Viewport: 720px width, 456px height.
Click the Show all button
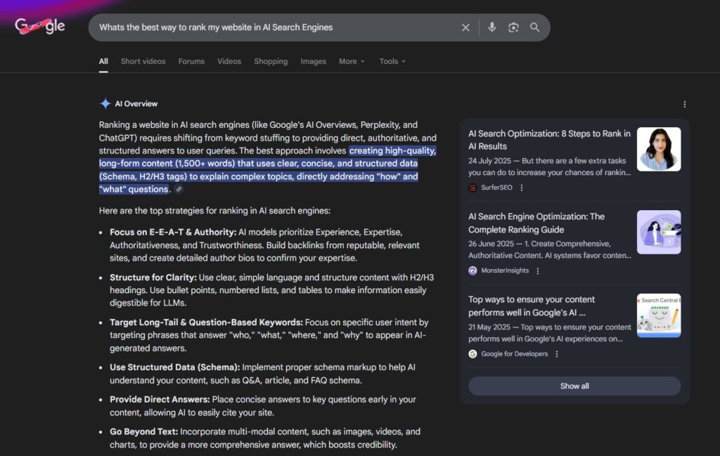coord(574,386)
